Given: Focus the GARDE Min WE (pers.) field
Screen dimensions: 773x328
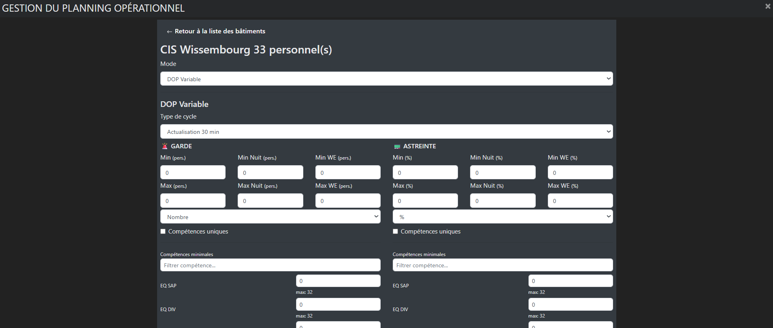Looking at the screenshot, I should [348, 172].
